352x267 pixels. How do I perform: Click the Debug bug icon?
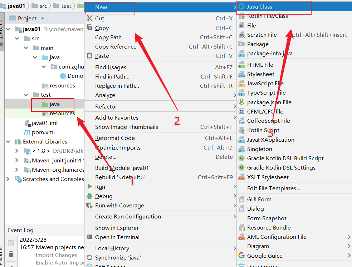(x=89, y=196)
